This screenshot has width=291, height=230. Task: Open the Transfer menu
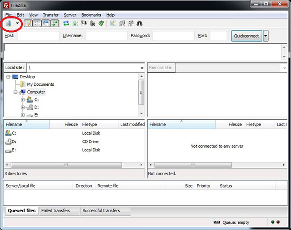click(x=51, y=15)
